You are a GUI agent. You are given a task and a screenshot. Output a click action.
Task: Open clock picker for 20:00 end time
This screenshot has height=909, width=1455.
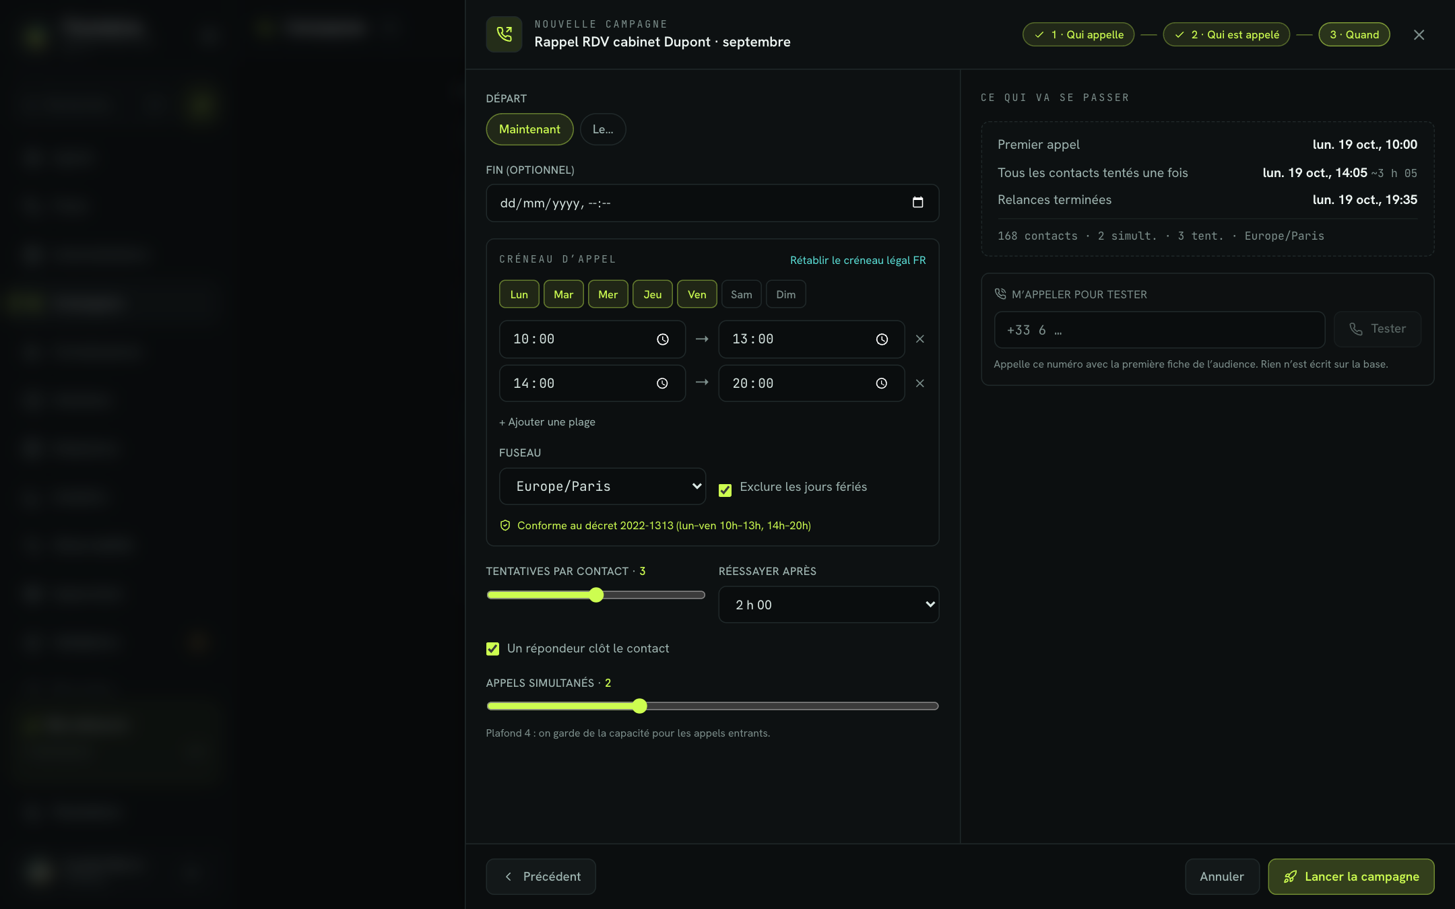(881, 384)
